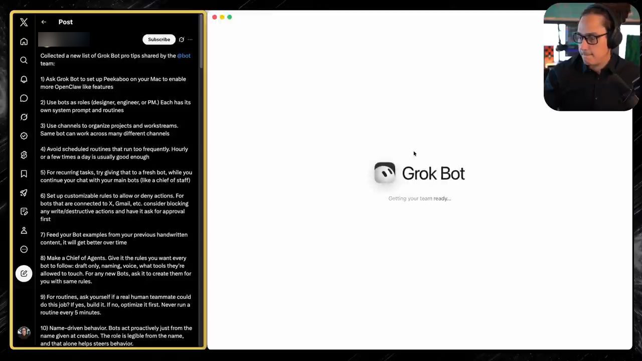Image resolution: width=642 pixels, height=361 pixels.
Task: Click the "Getting your team ready..." status text
Action: coord(419,199)
